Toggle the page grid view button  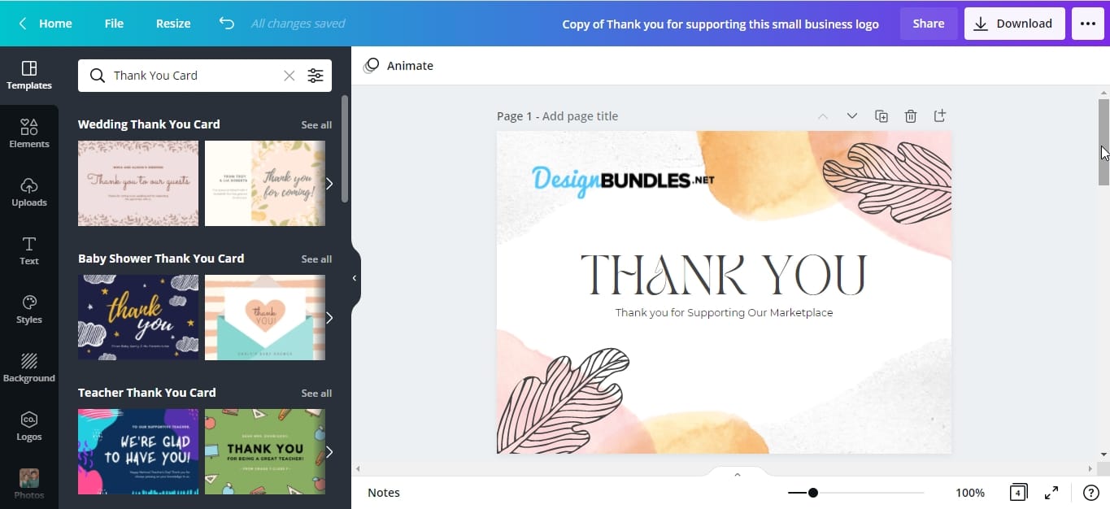pyautogui.click(x=1018, y=493)
